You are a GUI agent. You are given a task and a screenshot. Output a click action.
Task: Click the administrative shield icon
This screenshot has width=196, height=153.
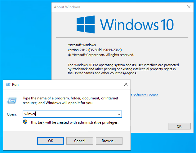[x=25, y=122]
